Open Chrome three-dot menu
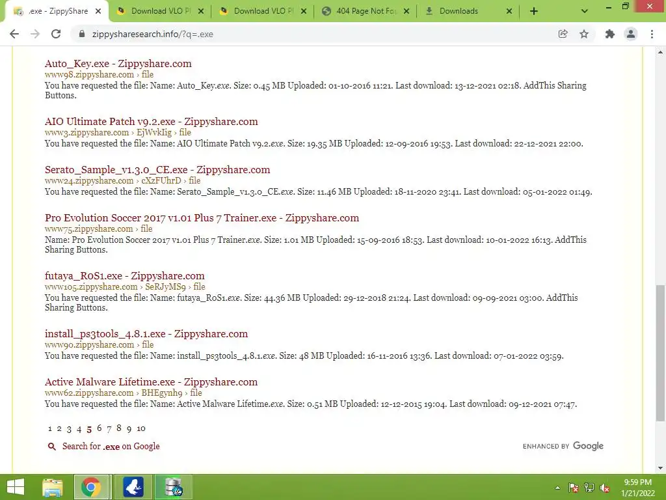Image resolution: width=666 pixels, height=500 pixels. tap(652, 34)
